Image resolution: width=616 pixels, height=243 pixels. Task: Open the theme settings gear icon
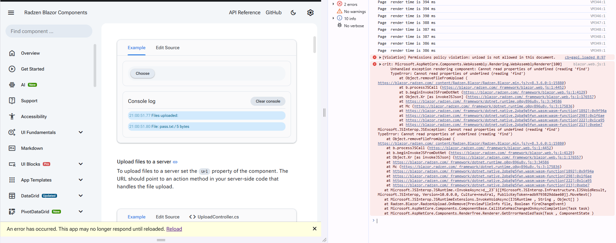tap(310, 13)
